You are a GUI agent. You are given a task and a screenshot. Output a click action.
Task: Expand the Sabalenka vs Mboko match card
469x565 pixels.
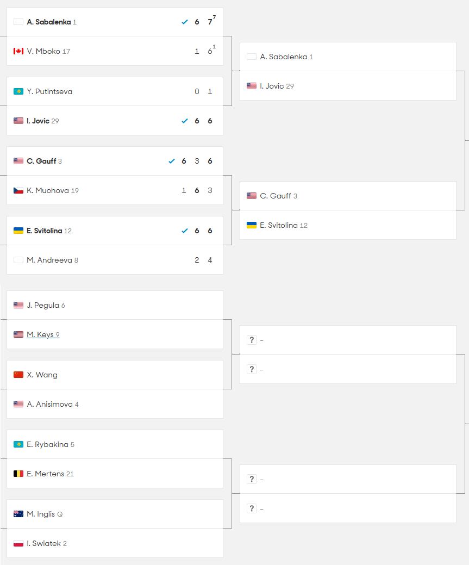click(x=109, y=36)
